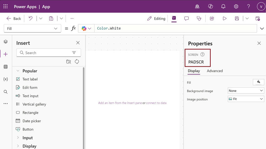266x149 pixels.
Task: Open the app launcher waffle menu
Action: point(5,7)
